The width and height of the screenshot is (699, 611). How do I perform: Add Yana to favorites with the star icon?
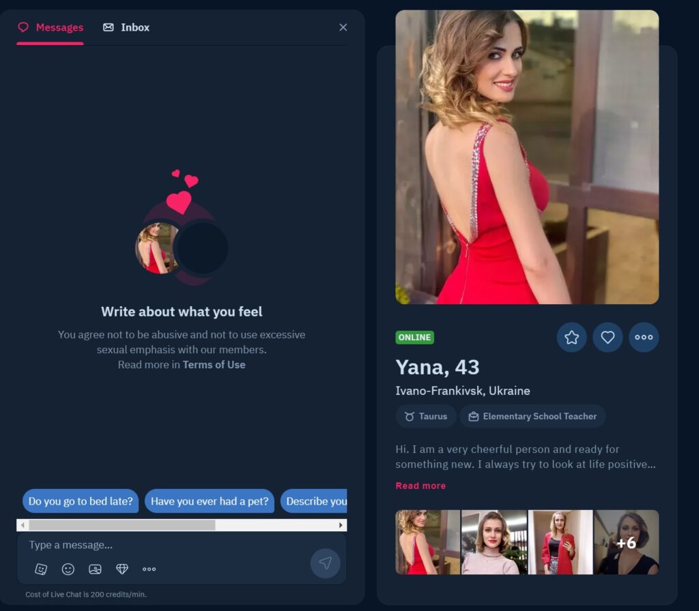(571, 337)
